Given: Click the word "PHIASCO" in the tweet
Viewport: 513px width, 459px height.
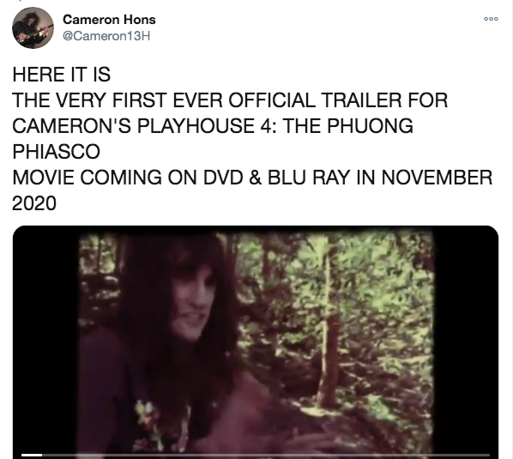Looking at the screenshot, I should tap(57, 152).
